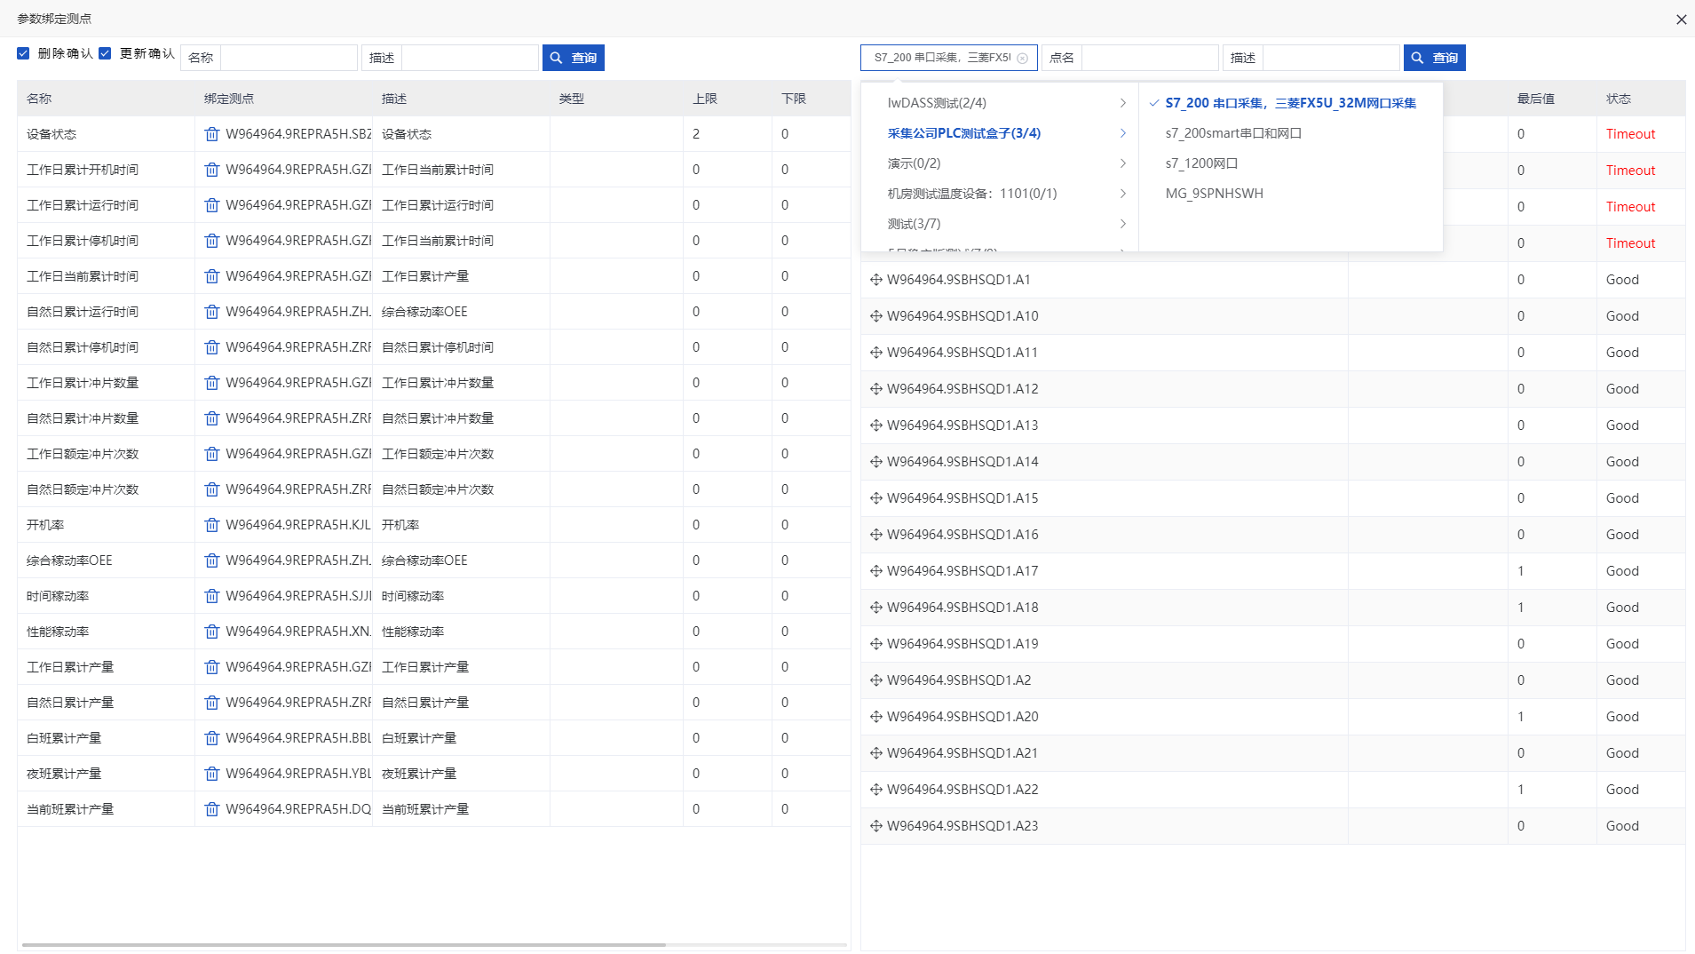The height and width of the screenshot is (954, 1695).
Task: Open the device selection cascader box
Action: point(948,58)
